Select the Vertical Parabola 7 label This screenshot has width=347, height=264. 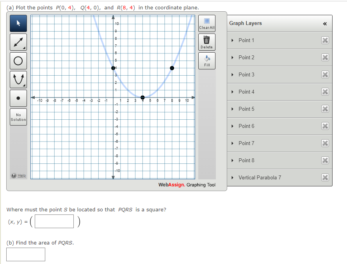coord(260,177)
